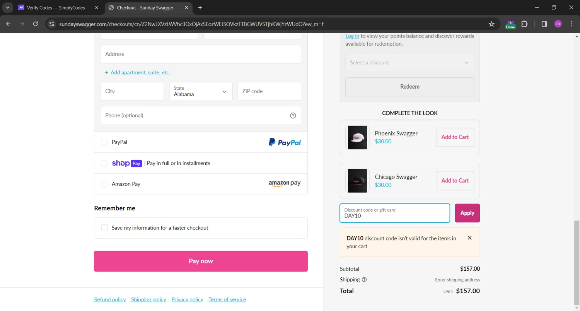The height and width of the screenshot is (311, 580).
Task: Click the Shop Pay logo
Action: tap(127, 163)
